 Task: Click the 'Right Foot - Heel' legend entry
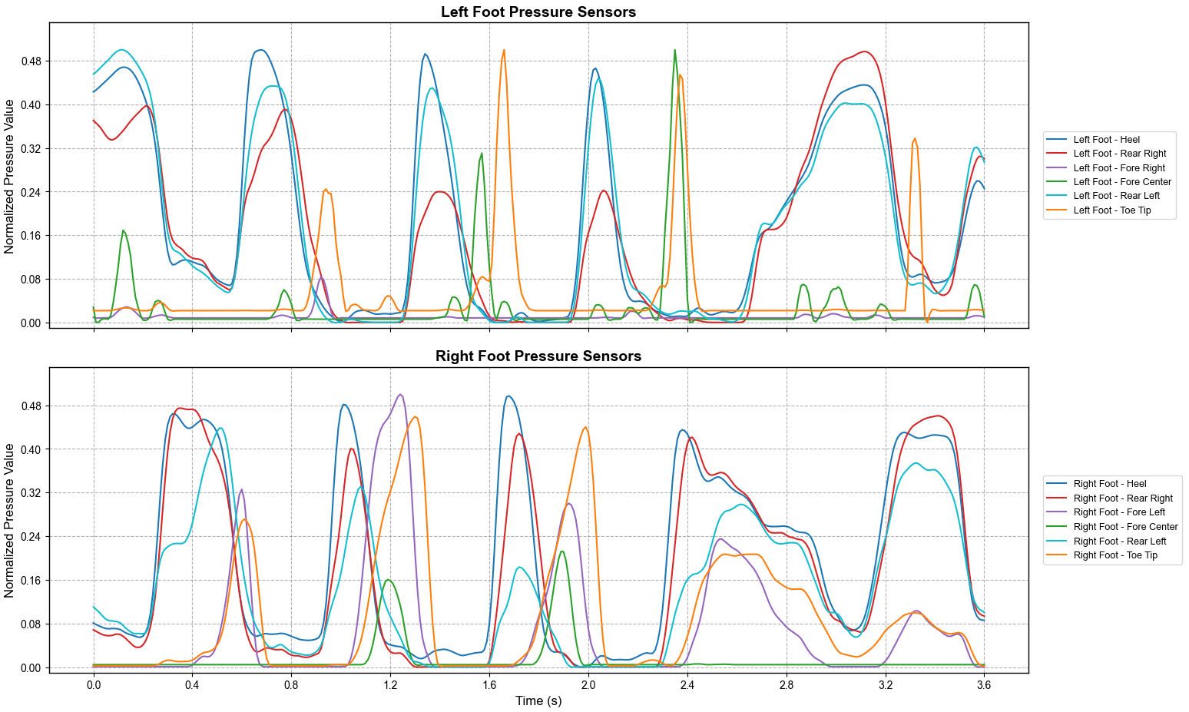pyautogui.click(x=1109, y=484)
